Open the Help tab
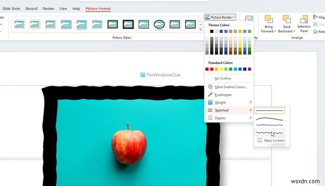 76,8
